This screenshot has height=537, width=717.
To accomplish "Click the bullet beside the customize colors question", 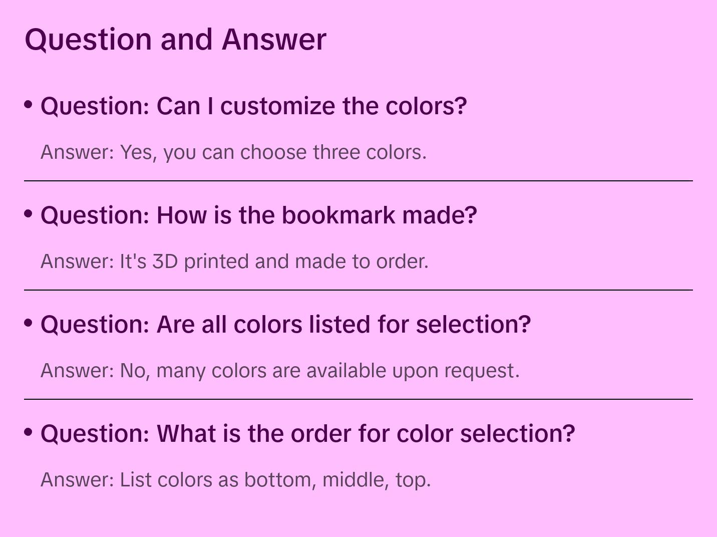I will point(29,105).
